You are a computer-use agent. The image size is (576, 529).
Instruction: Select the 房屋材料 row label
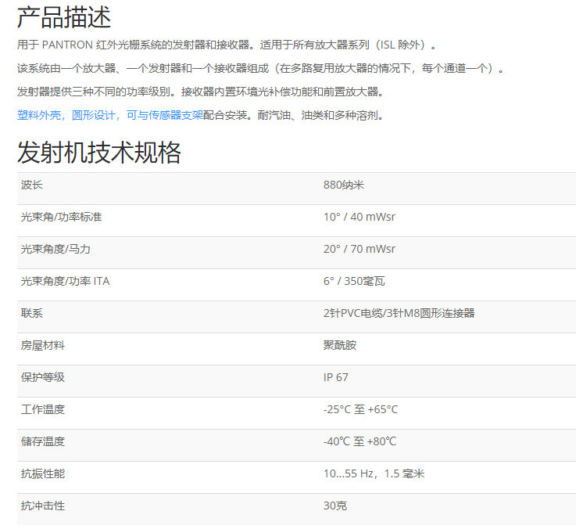coord(42,345)
